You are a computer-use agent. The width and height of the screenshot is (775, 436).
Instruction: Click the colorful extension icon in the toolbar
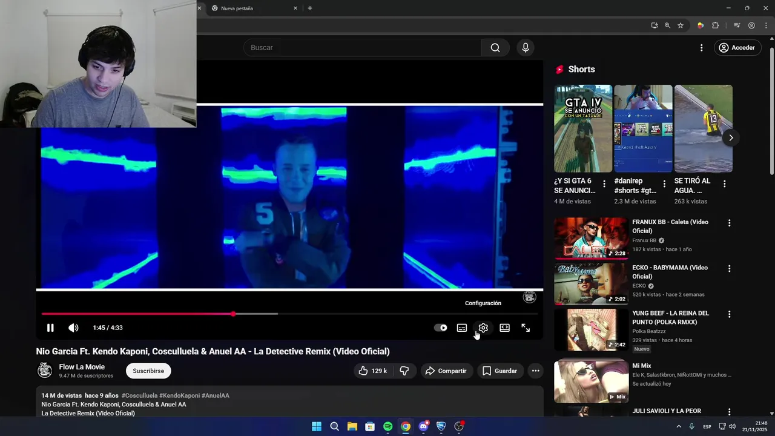point(701,25)
